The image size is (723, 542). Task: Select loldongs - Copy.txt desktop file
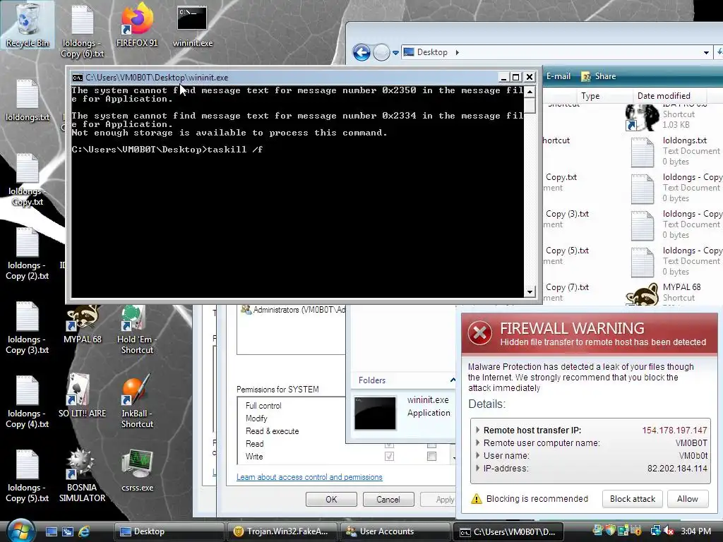pyautogui.click(x=28, y=180)
